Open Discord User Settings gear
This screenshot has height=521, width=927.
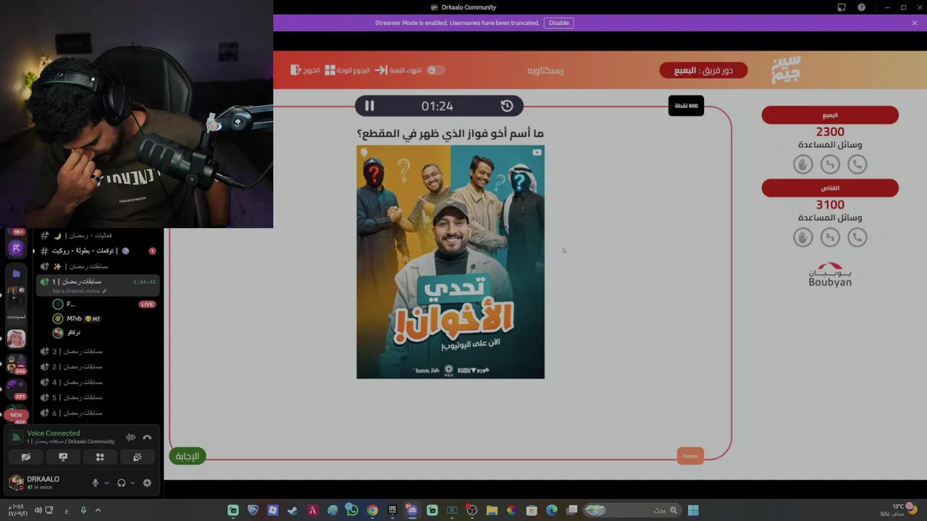(147, 483)
